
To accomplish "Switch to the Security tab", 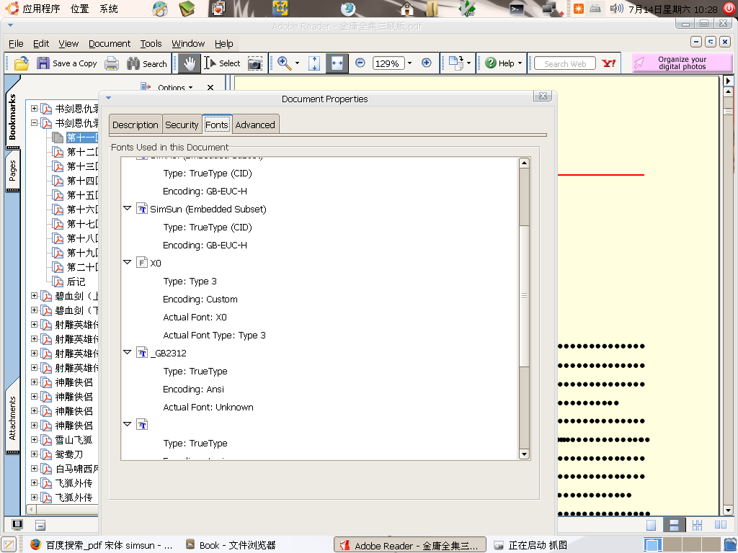I will 182,125.
